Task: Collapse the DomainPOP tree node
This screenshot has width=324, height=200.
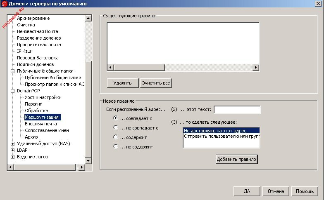Action: [12, 91]
